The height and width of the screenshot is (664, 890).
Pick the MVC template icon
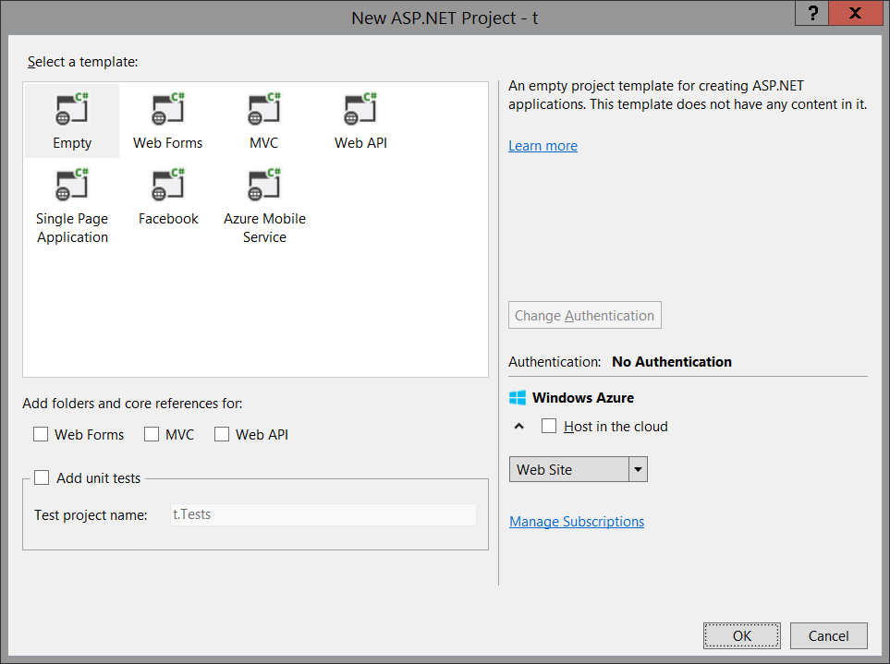[x=263, y=111]
